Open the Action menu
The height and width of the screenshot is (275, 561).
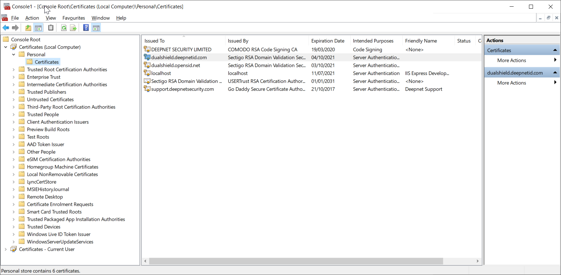(32, 18)
